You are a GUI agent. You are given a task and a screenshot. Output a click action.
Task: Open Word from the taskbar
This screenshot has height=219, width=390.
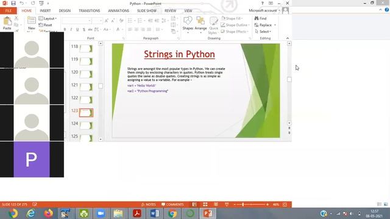point(154,214)
